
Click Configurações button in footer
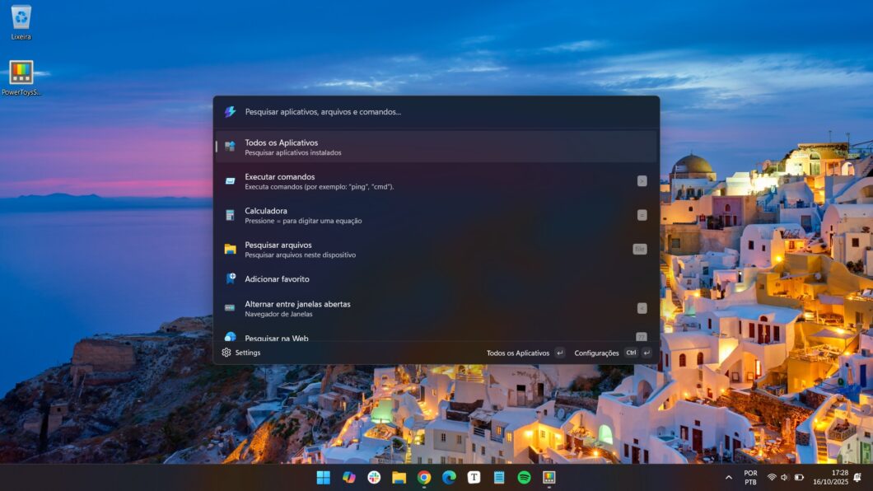(x=597, y=353)
